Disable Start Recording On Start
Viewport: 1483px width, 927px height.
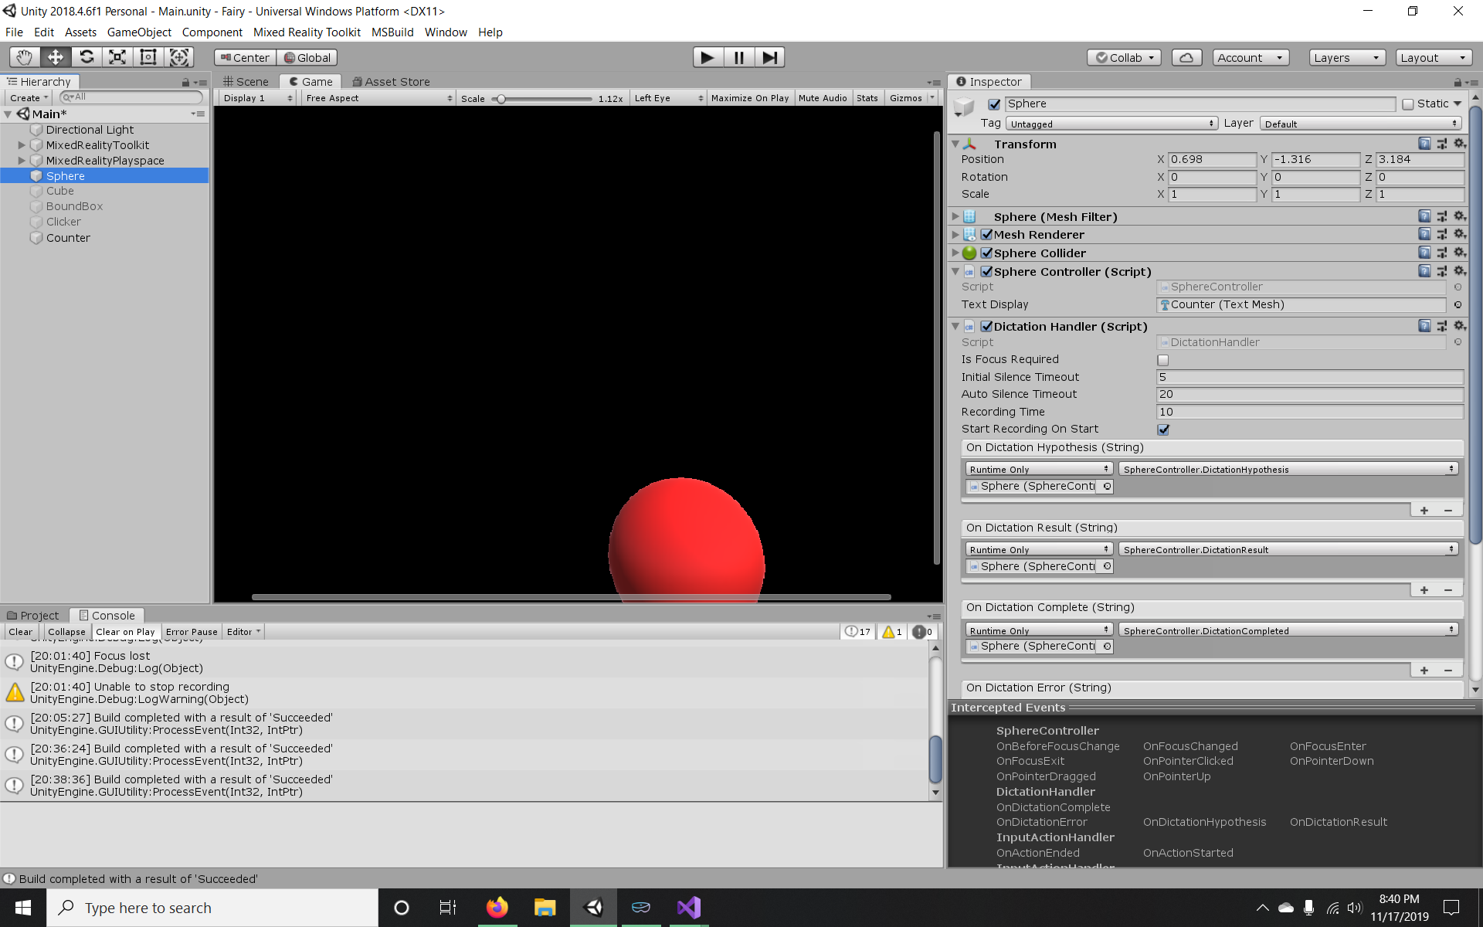1163,430
